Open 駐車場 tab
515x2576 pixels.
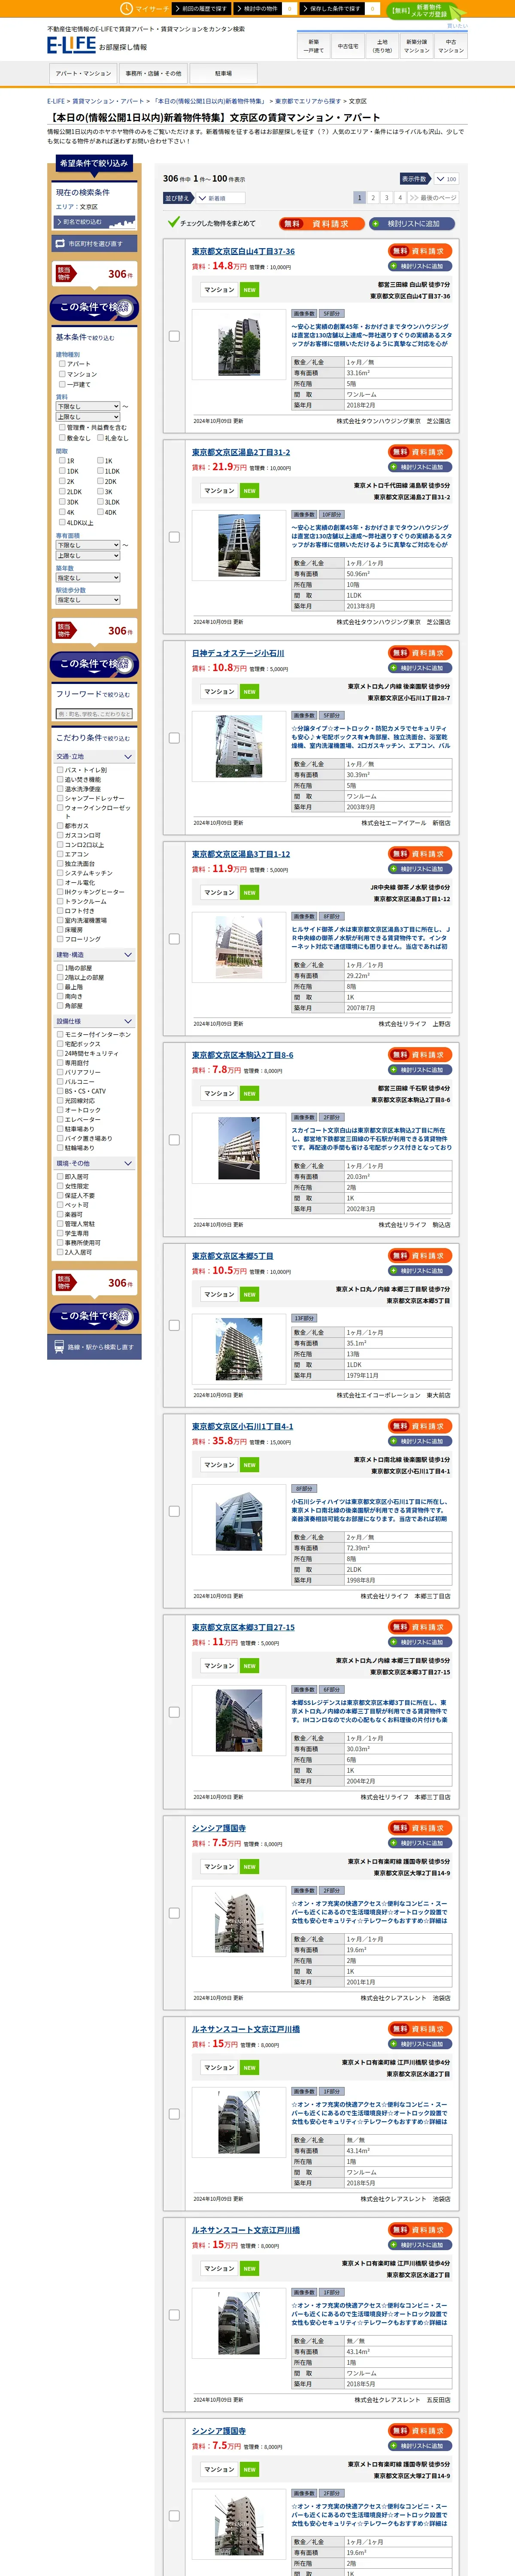[223, 73]
